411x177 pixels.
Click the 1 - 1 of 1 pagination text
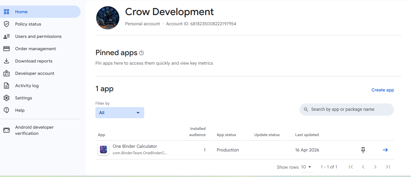click(x=329, y=167)
